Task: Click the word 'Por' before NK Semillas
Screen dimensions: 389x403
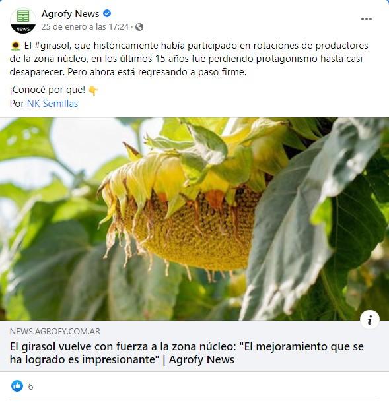Action: click(x=17, y=104)
